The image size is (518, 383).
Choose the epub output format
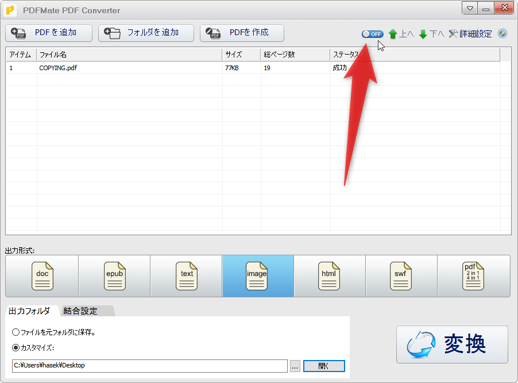coord(114,276)
